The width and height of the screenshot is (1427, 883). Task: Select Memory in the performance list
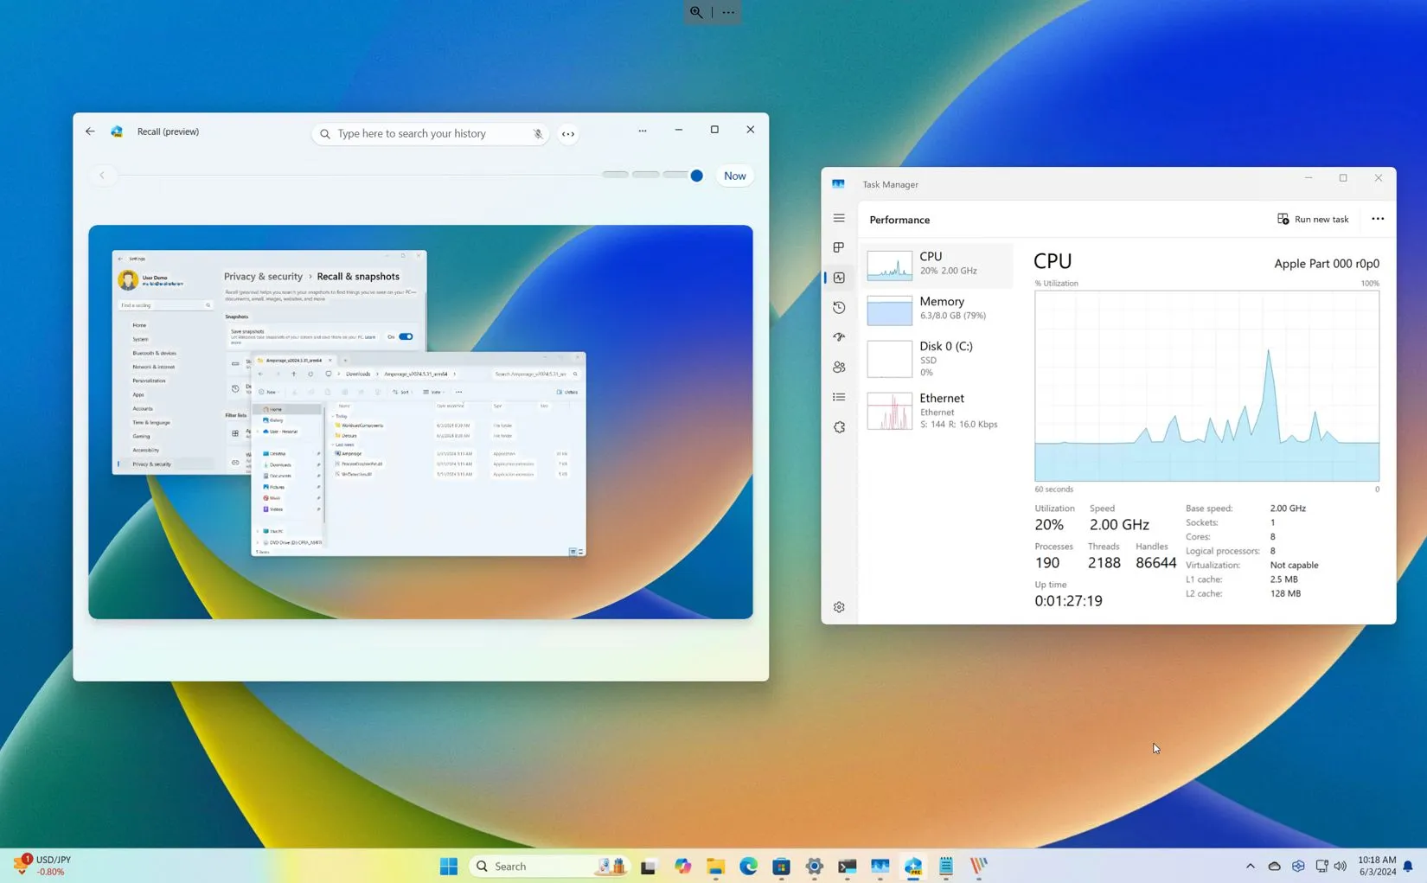click(938, 309)
